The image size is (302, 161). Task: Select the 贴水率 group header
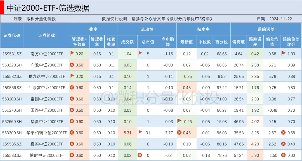[203, 29]
